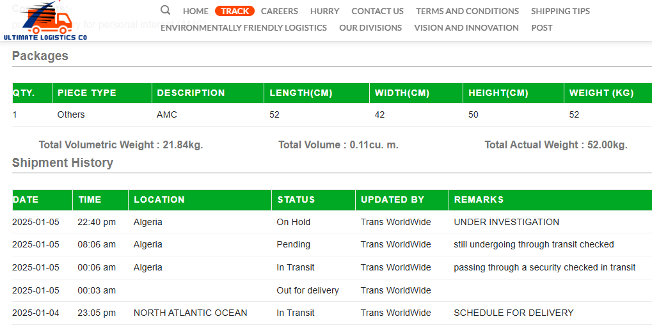Open TERMS AND CONDITIONS page

pyautogui.click(x=467, y=12)
